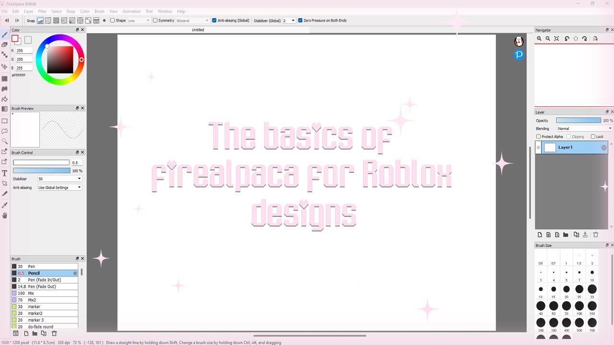Click the R value input field
The width and height of the screenshot is (614, 345).
pyautogui.click(x=24, y=50)
